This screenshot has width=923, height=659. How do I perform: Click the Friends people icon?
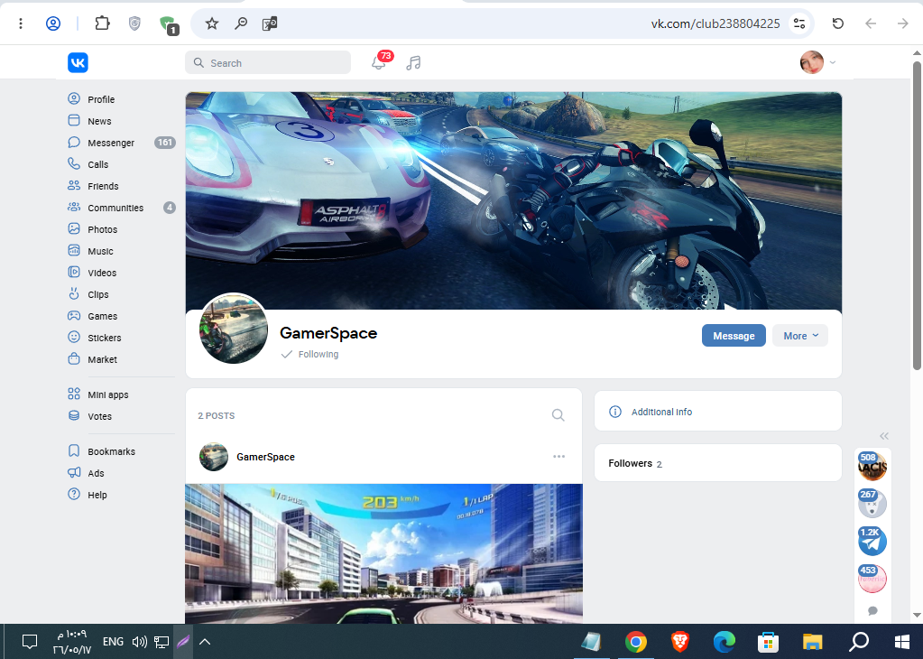pos(74,185)
